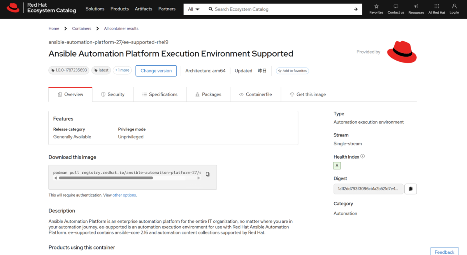Click the Change version button
Image resolution: width=467 pixels, height=255 pixels.
tap(156, 71)
